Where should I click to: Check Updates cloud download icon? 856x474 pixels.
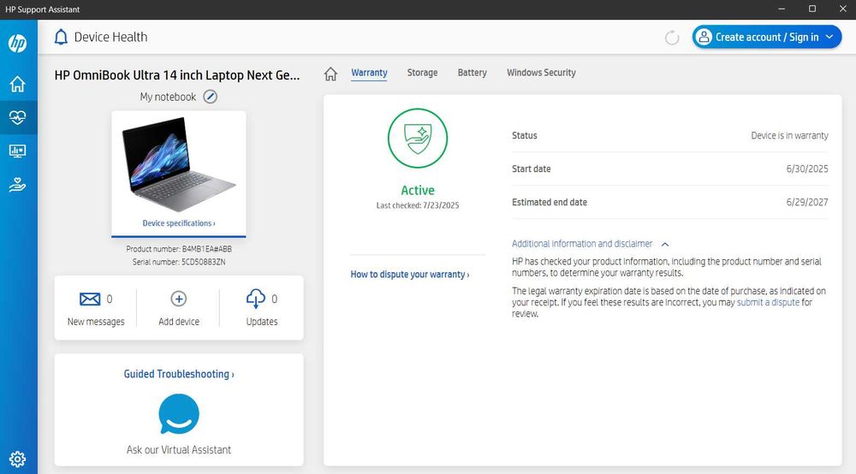pos(255,299)
